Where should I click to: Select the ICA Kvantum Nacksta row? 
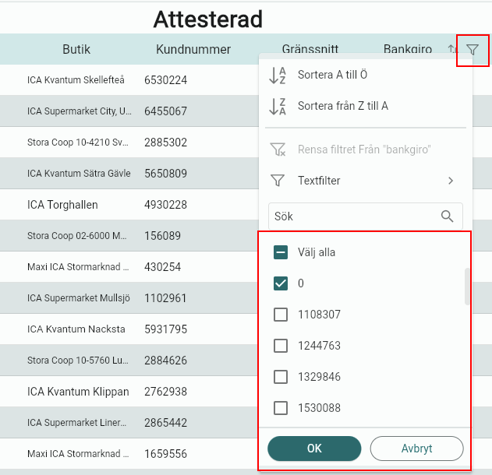coord(129,329)
